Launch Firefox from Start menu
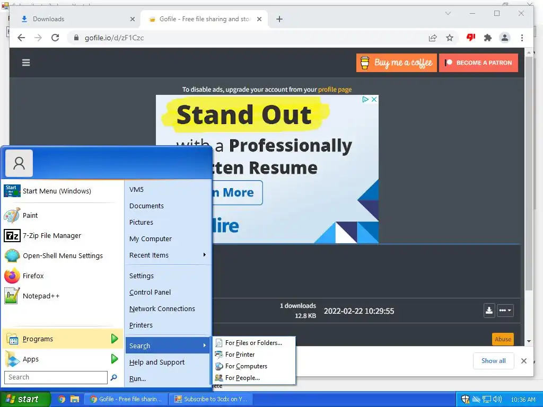This screenshot has width=543, height=407. pos(33,276)
